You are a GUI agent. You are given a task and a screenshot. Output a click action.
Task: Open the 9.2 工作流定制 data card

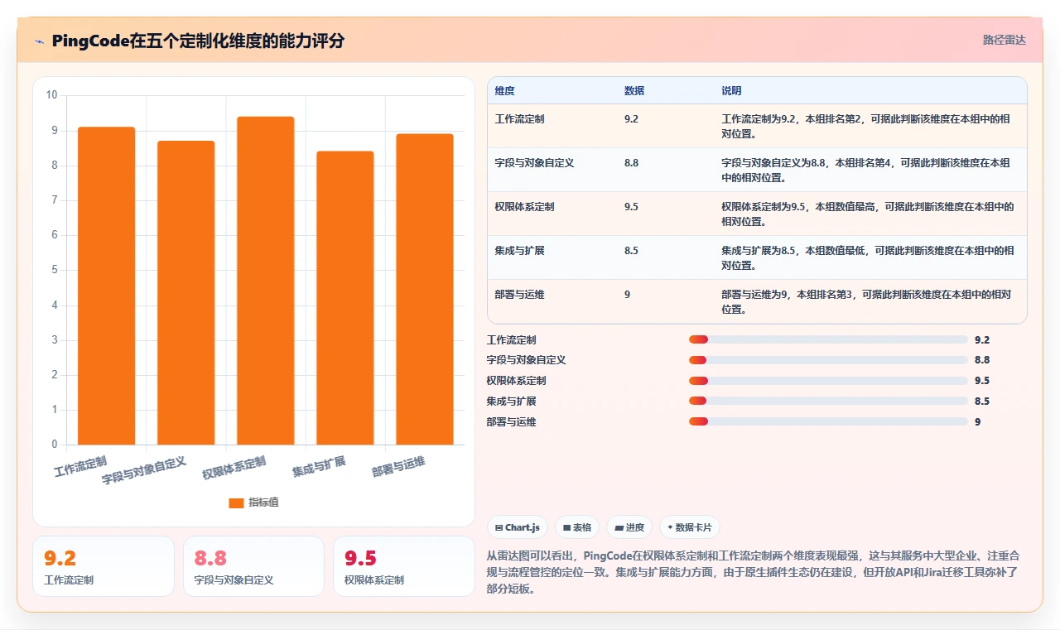pos(104,566)
